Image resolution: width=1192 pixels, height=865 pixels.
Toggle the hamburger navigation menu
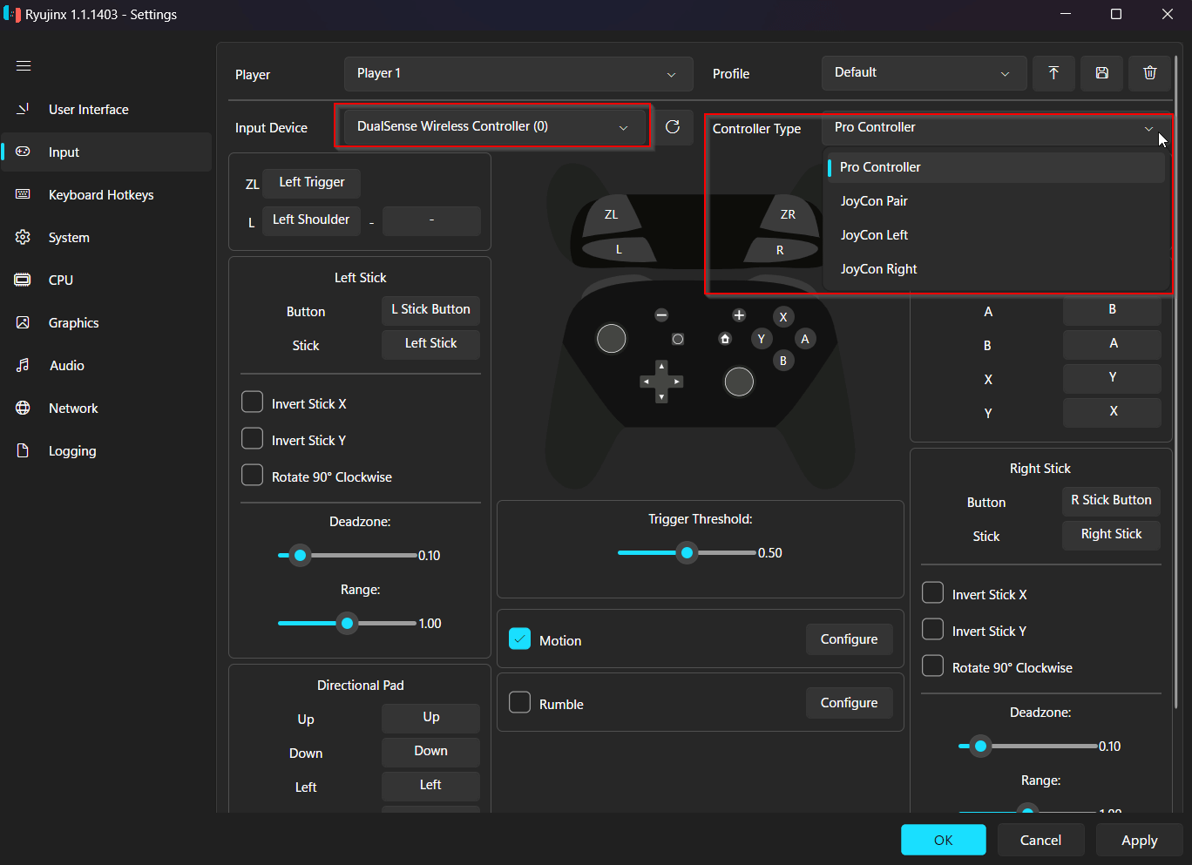(x=24, y=66)
